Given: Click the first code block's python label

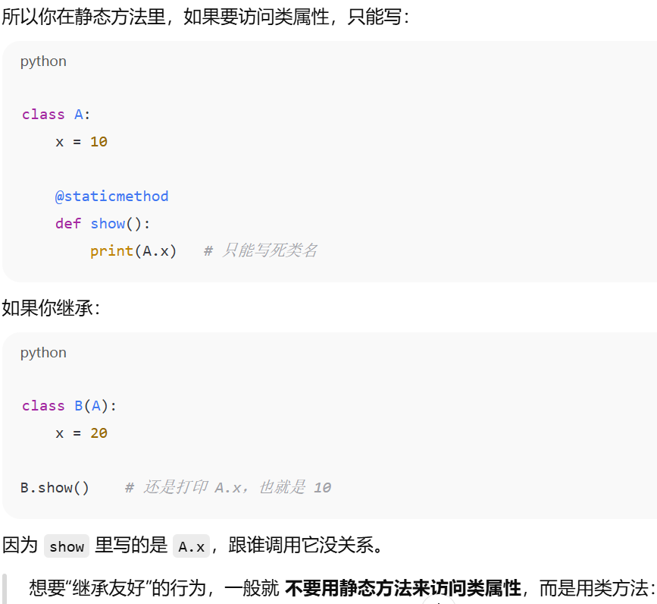Looking at the screenshot, I should pyautogui.click(x=43, y=61).
